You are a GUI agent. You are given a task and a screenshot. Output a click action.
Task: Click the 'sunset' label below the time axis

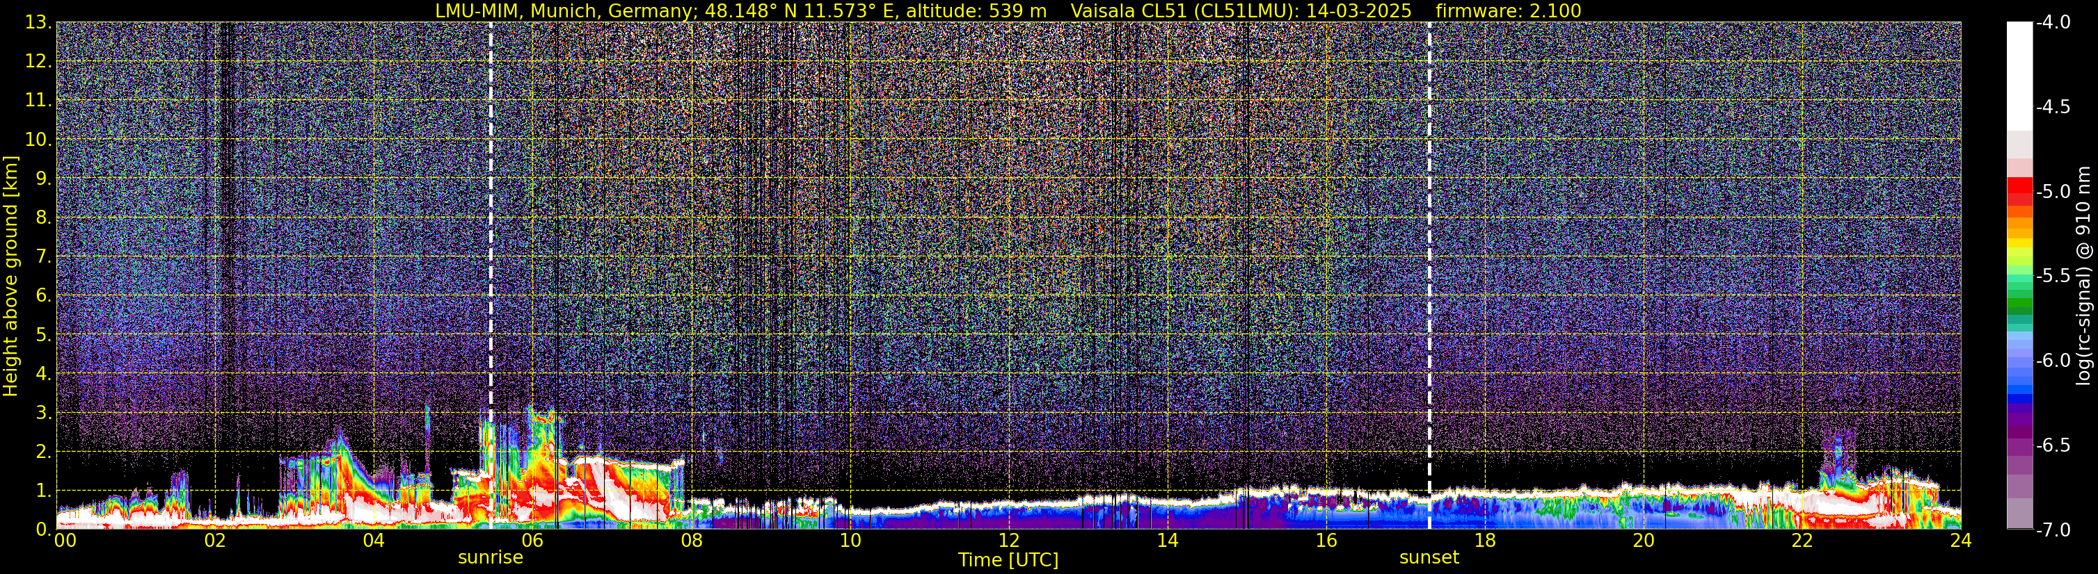click(x=1429, y=558)
